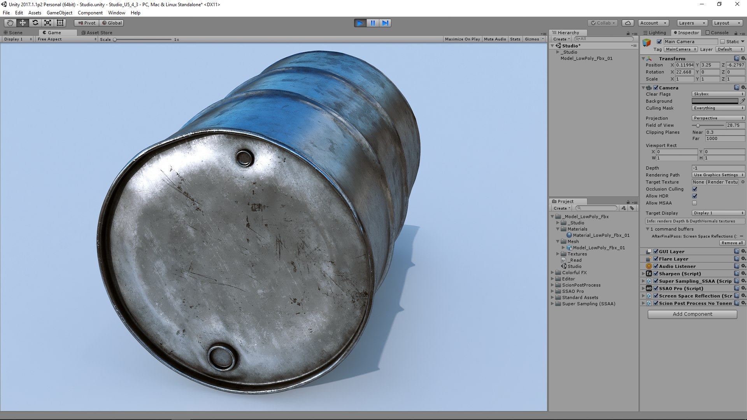Click the Mute Audio button
This screenshot has width=747, height=420.
tap(495, 39)
